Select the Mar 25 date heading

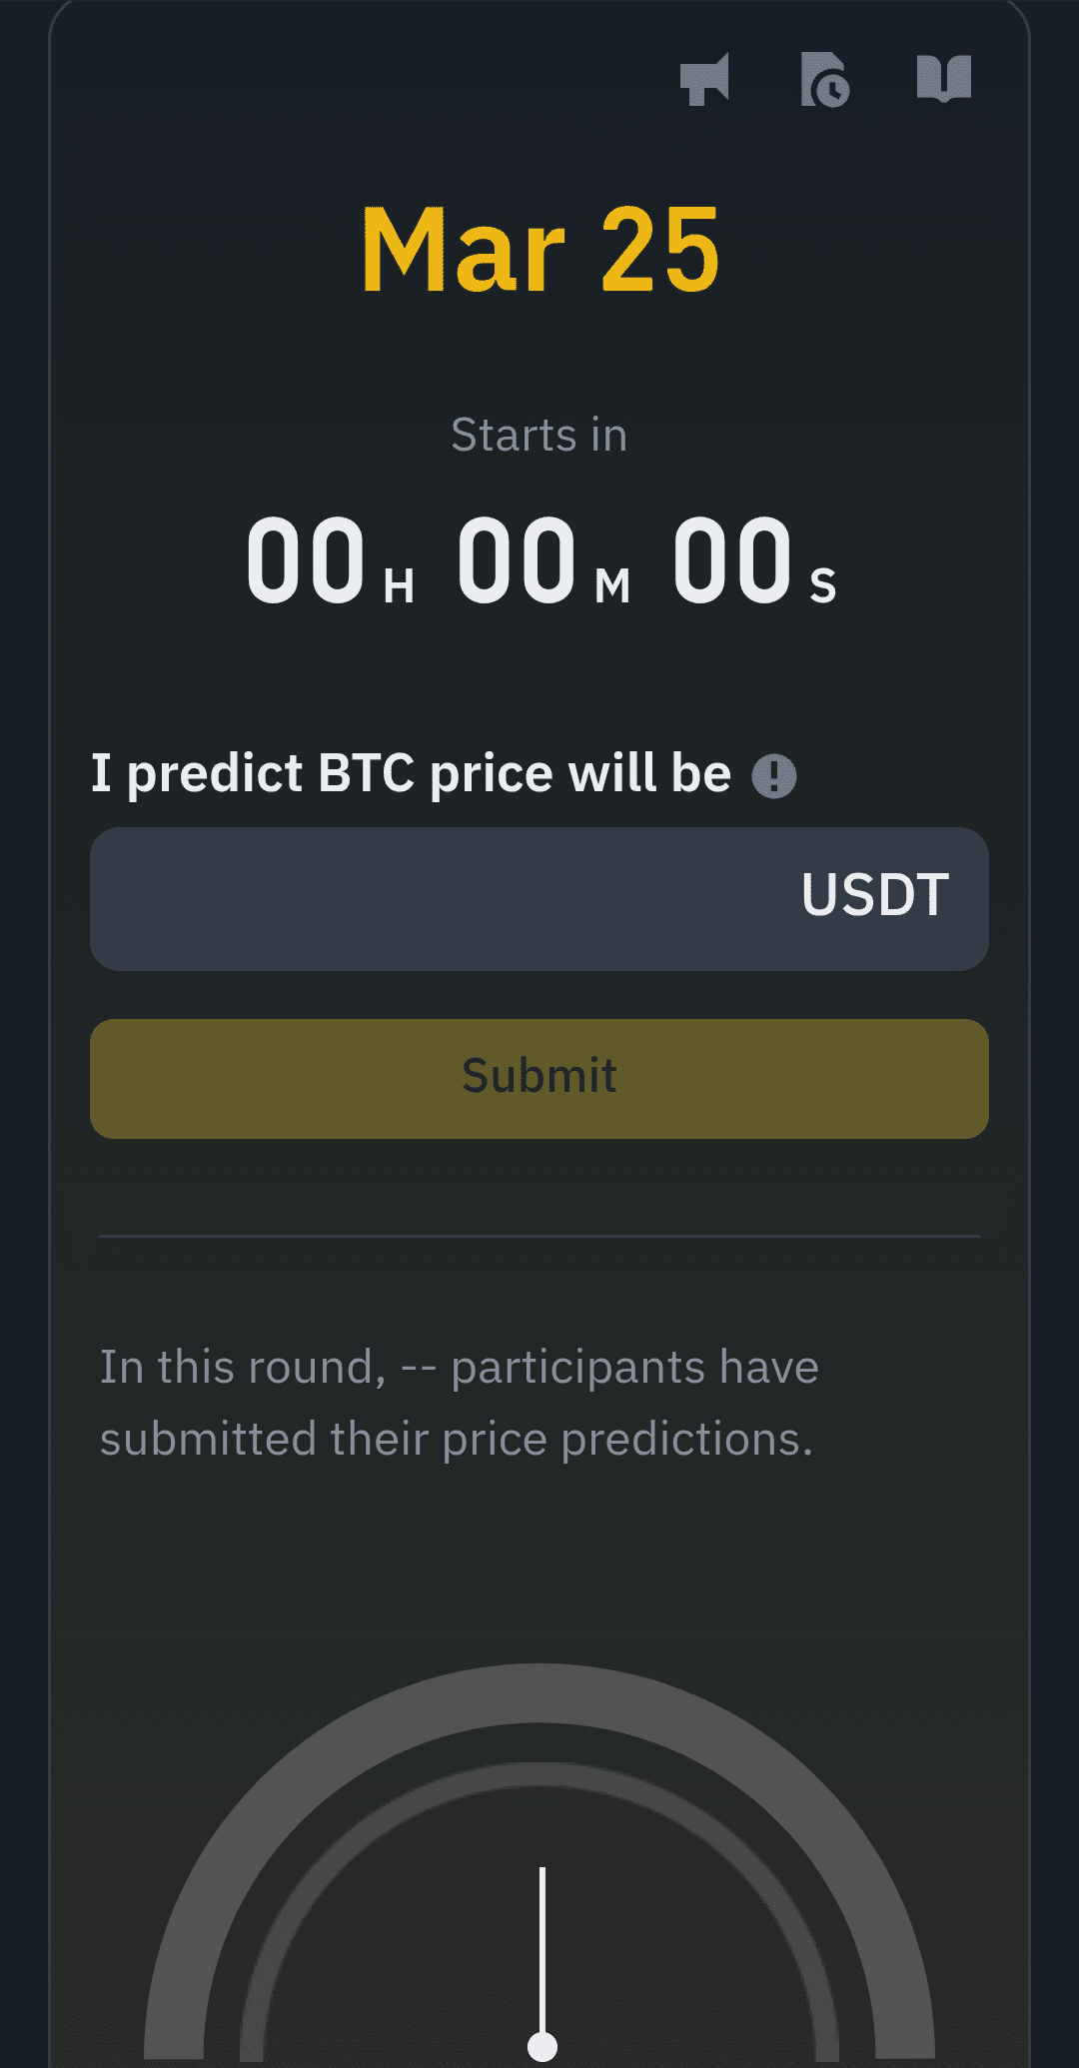(x=539, y=251)
